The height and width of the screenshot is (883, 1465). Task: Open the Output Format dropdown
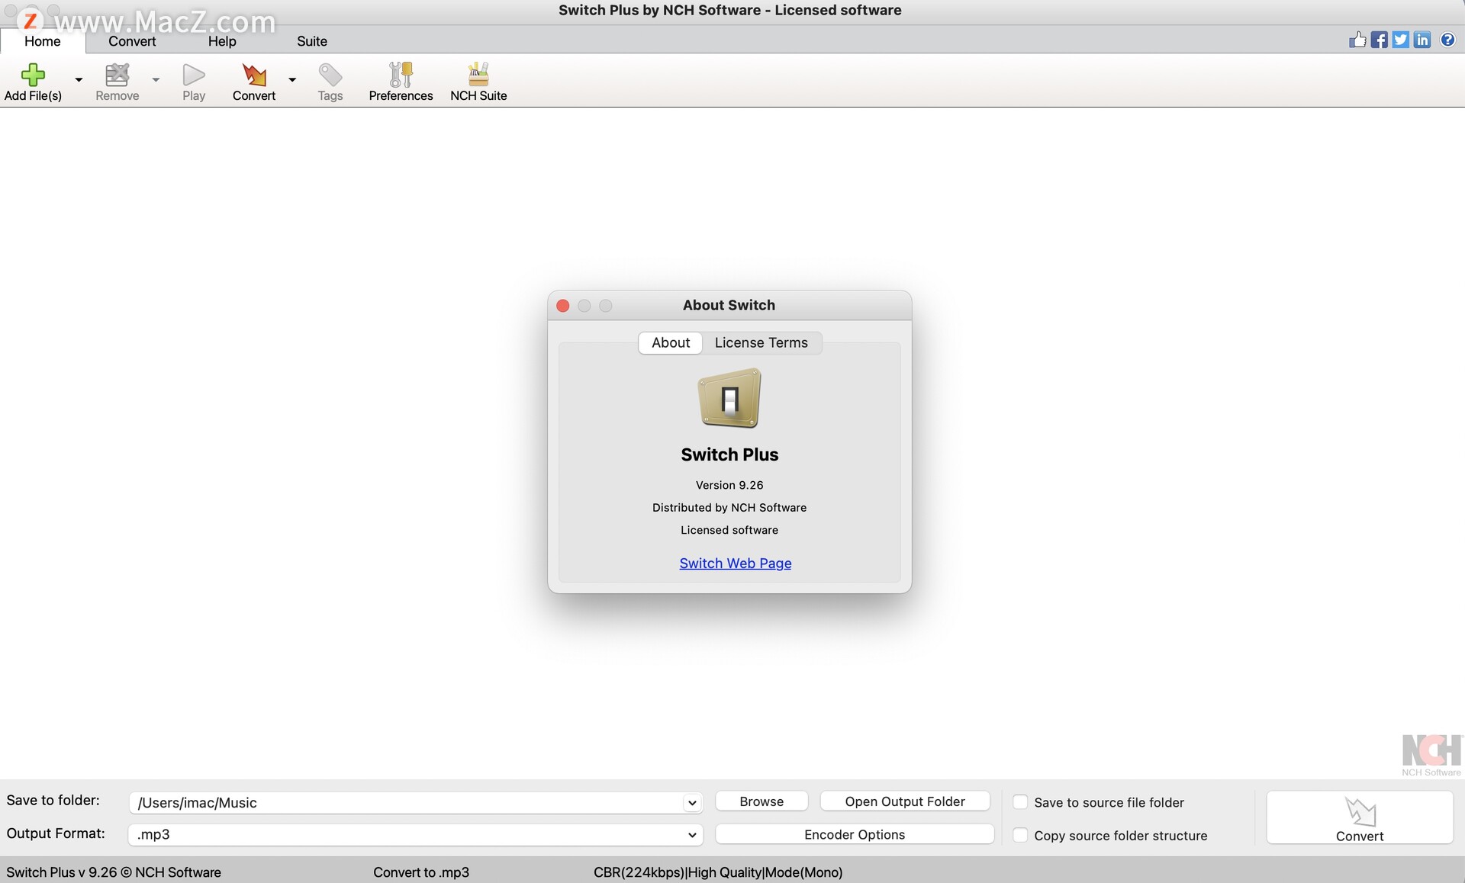point(691,834)
